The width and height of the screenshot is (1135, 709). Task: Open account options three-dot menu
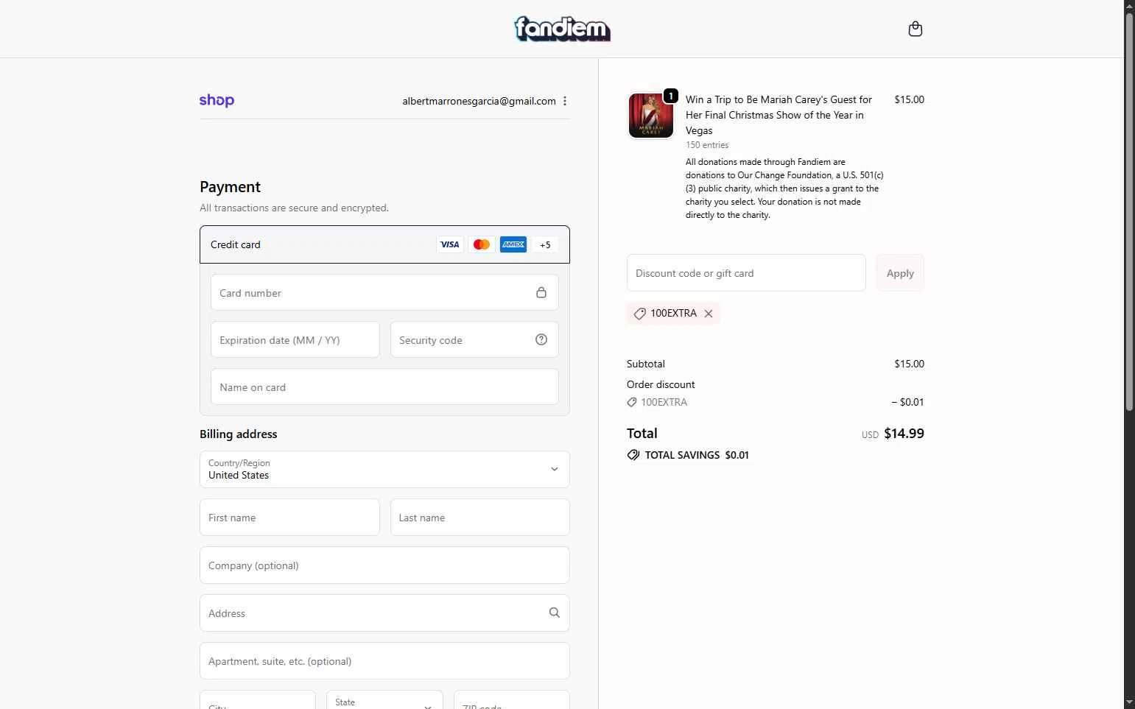pos(565,101)
